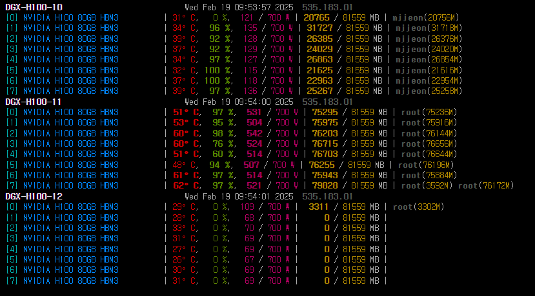Click the DGX-H100-12 hostname header
This screenshot has height=296, width=535.
pos(34,196)
